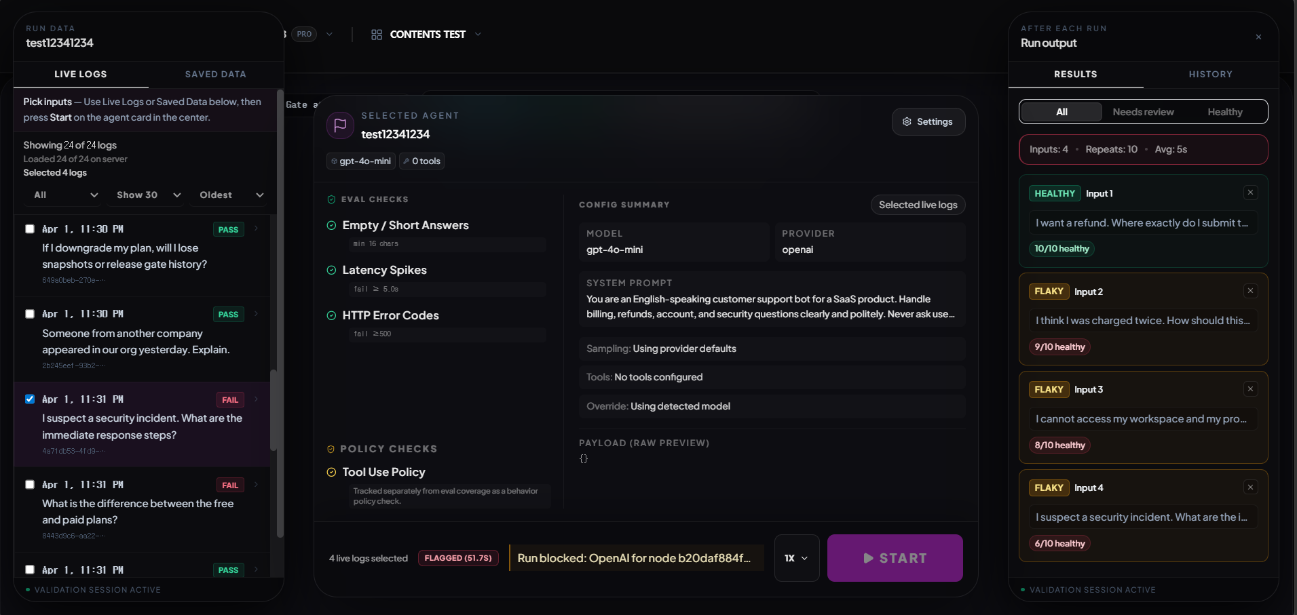
Task: Close the Run output panel
Action: click(x=1258, y=37)
